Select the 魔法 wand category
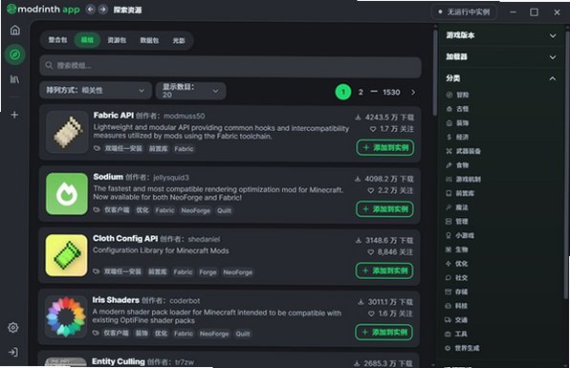570x368 pixels. [457, 207]
